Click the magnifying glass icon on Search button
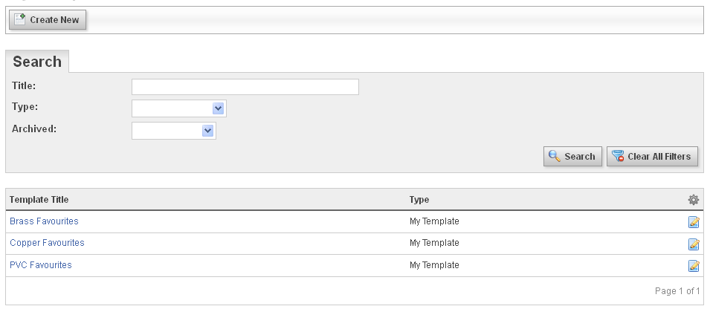Image resolution: width=710 pixels, height=309 pixels. tap(555, 156)
